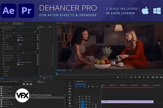Toggle the Enable checkbox
This screenshot has height=108, width=163.
[x=18, y=65]
